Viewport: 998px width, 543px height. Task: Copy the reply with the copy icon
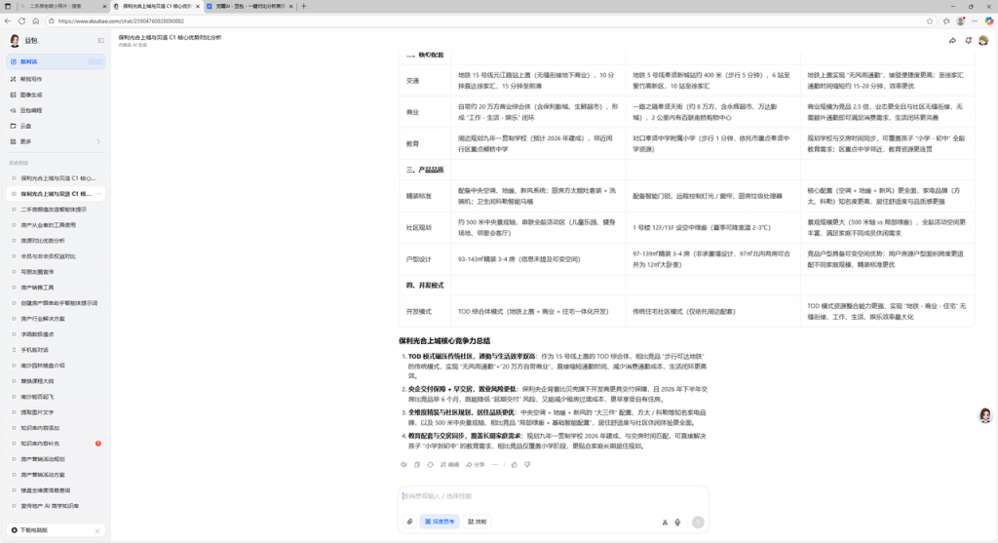pyautogui.click(x=417, y=465)
